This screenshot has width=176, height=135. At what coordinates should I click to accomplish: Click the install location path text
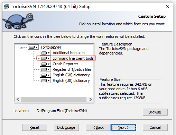(62, 111)
